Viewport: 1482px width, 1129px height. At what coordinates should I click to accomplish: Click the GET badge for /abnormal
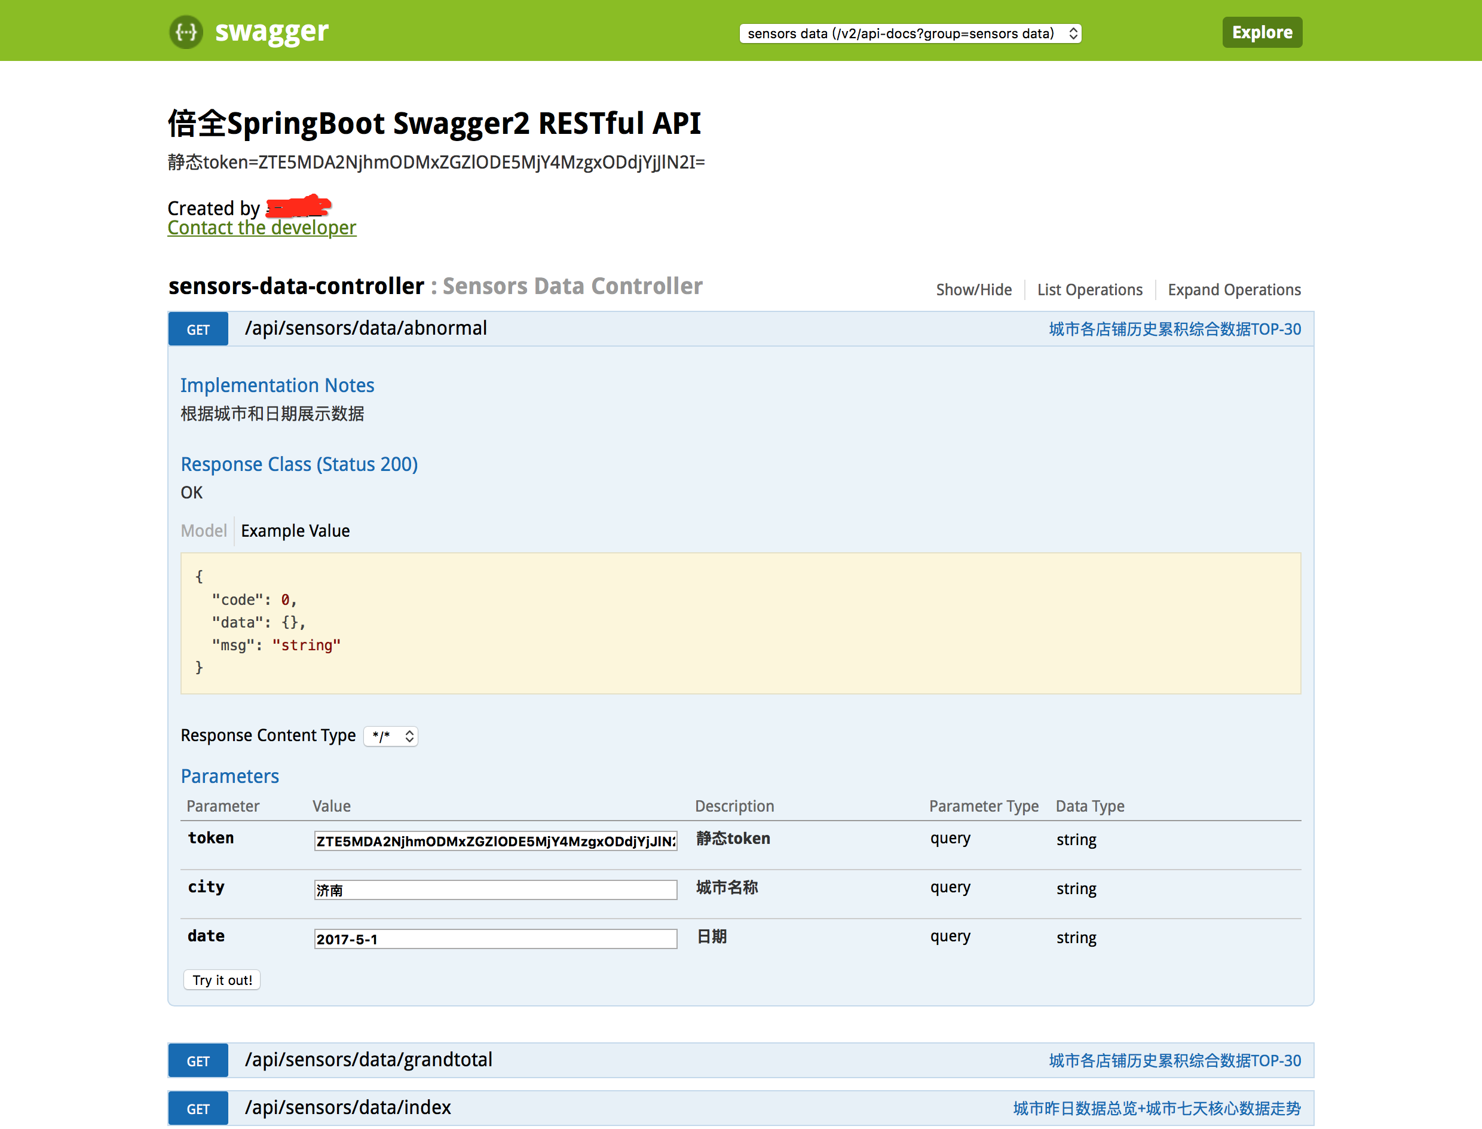pyautogui.click(x=198, y=329)
